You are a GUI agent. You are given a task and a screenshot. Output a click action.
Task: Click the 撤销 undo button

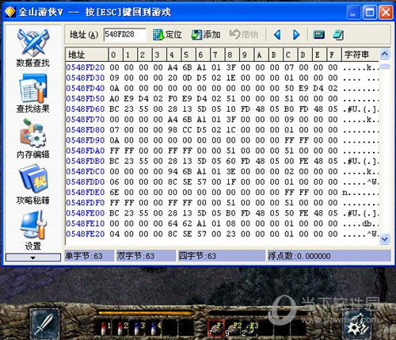(244, 35)
